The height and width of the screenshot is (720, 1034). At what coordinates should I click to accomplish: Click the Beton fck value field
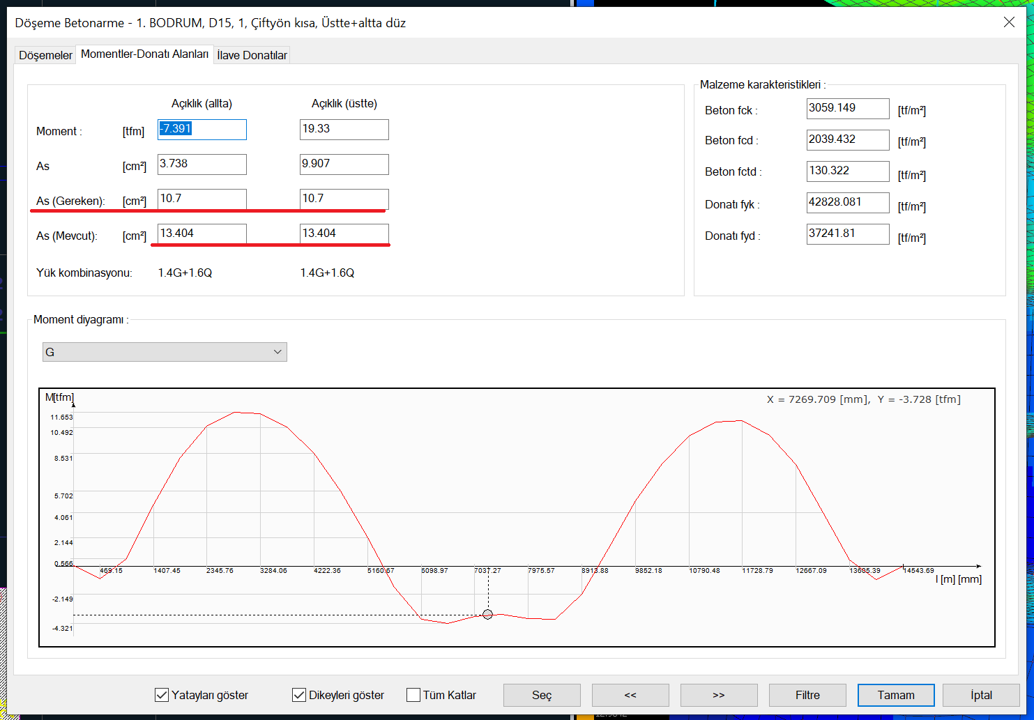click(848, 109)
